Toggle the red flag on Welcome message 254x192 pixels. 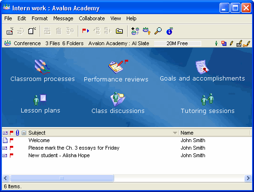11,140
